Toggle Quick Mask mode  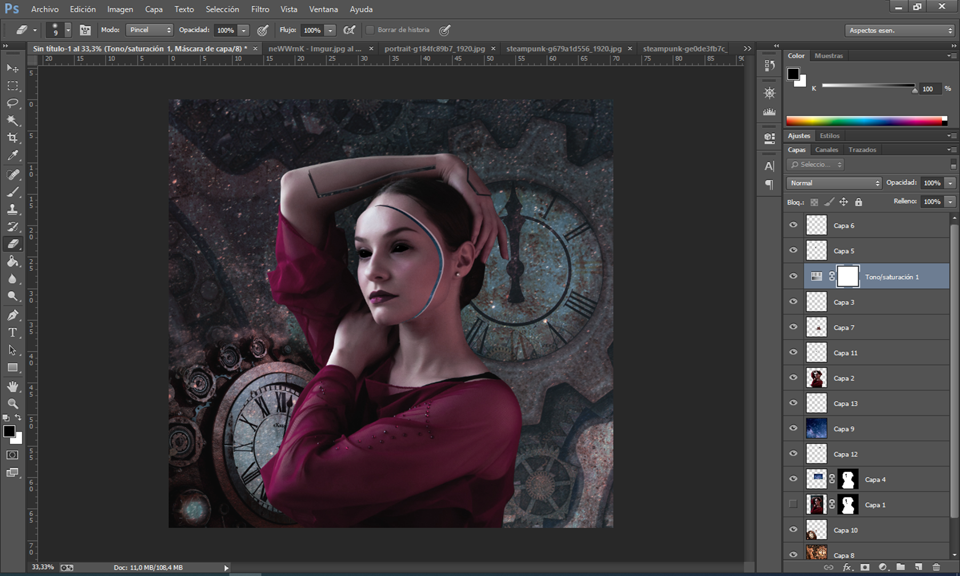click(13, 455)
